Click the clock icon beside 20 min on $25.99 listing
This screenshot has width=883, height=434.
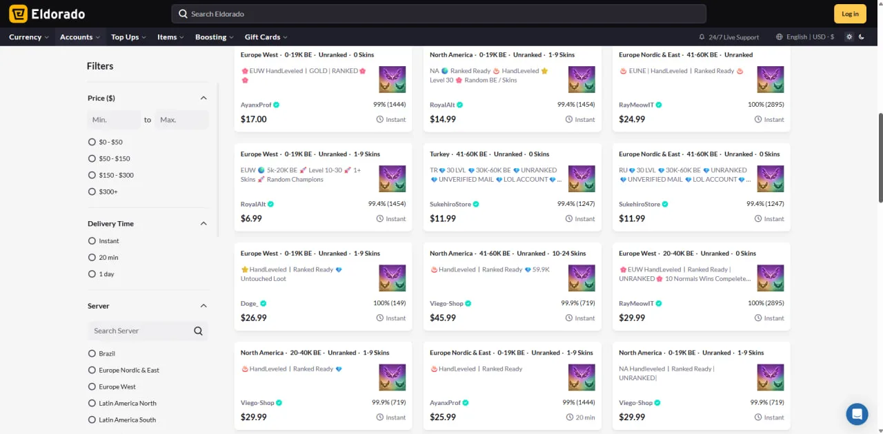pos(569,417)
